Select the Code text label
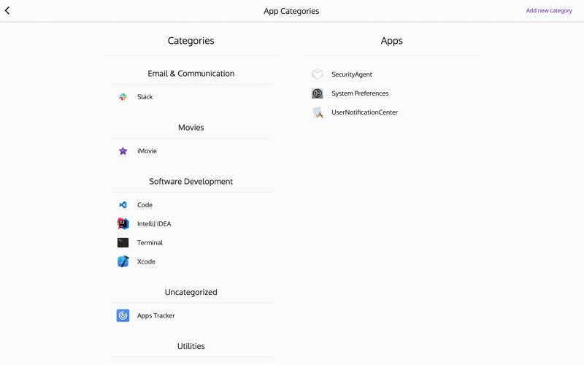 click(x=145, y=205)
